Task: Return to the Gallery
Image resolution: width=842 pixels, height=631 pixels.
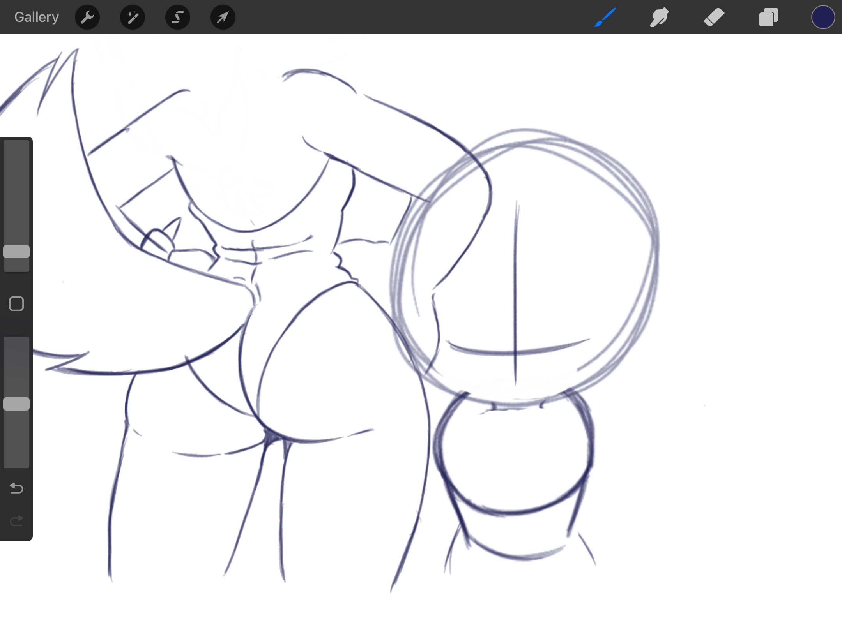Action: (36, 17)
